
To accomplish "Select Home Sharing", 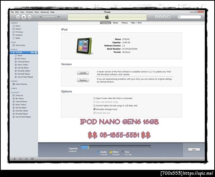I will (x=21, y=84).
